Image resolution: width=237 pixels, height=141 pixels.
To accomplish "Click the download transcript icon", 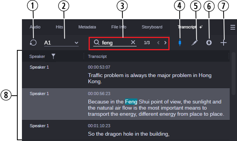I will tap(209, 43).
